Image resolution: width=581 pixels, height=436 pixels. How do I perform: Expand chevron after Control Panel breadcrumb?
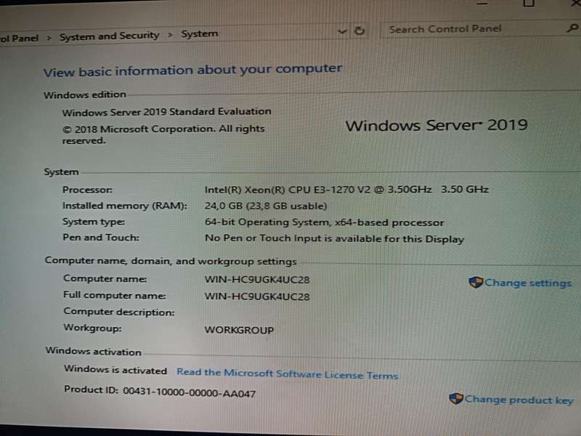(49, 38)
